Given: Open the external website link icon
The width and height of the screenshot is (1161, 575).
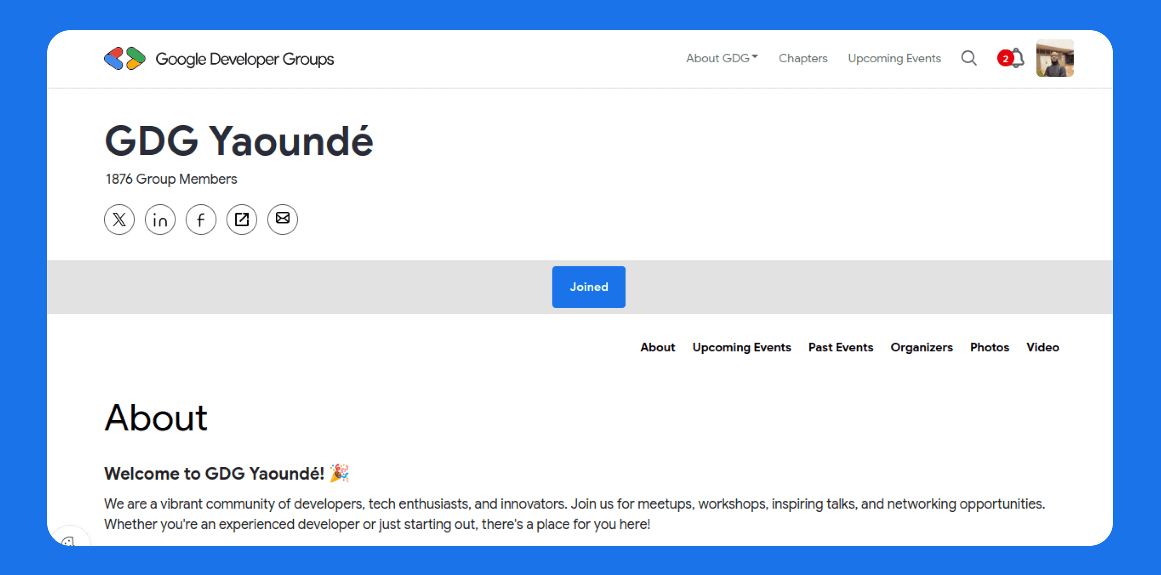Looking at the screenshot, I should coord(242,219).
